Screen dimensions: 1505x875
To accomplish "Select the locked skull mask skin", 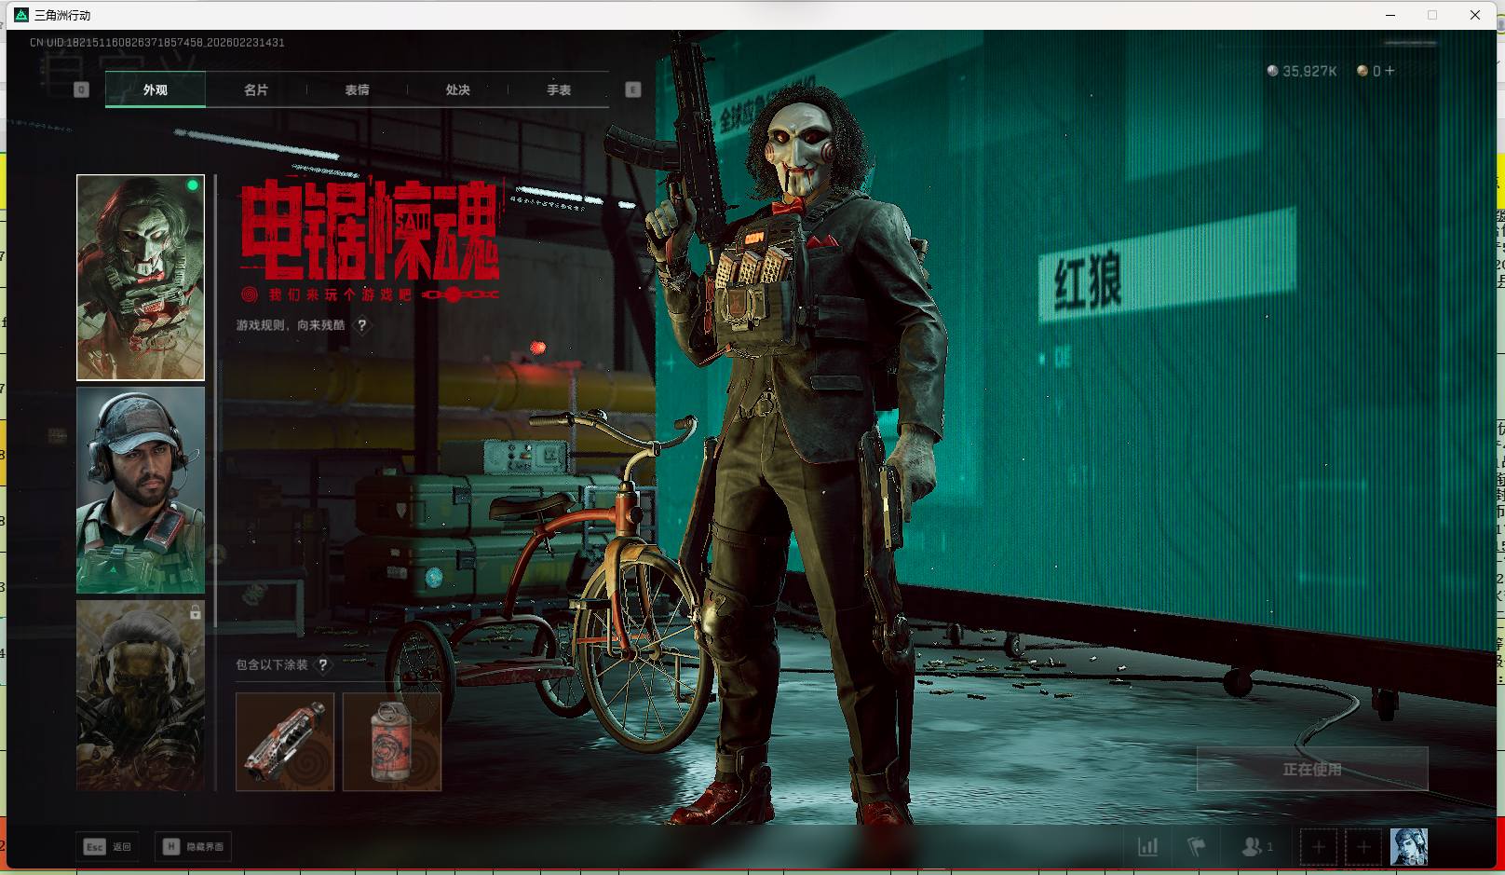I will (141, 695).
